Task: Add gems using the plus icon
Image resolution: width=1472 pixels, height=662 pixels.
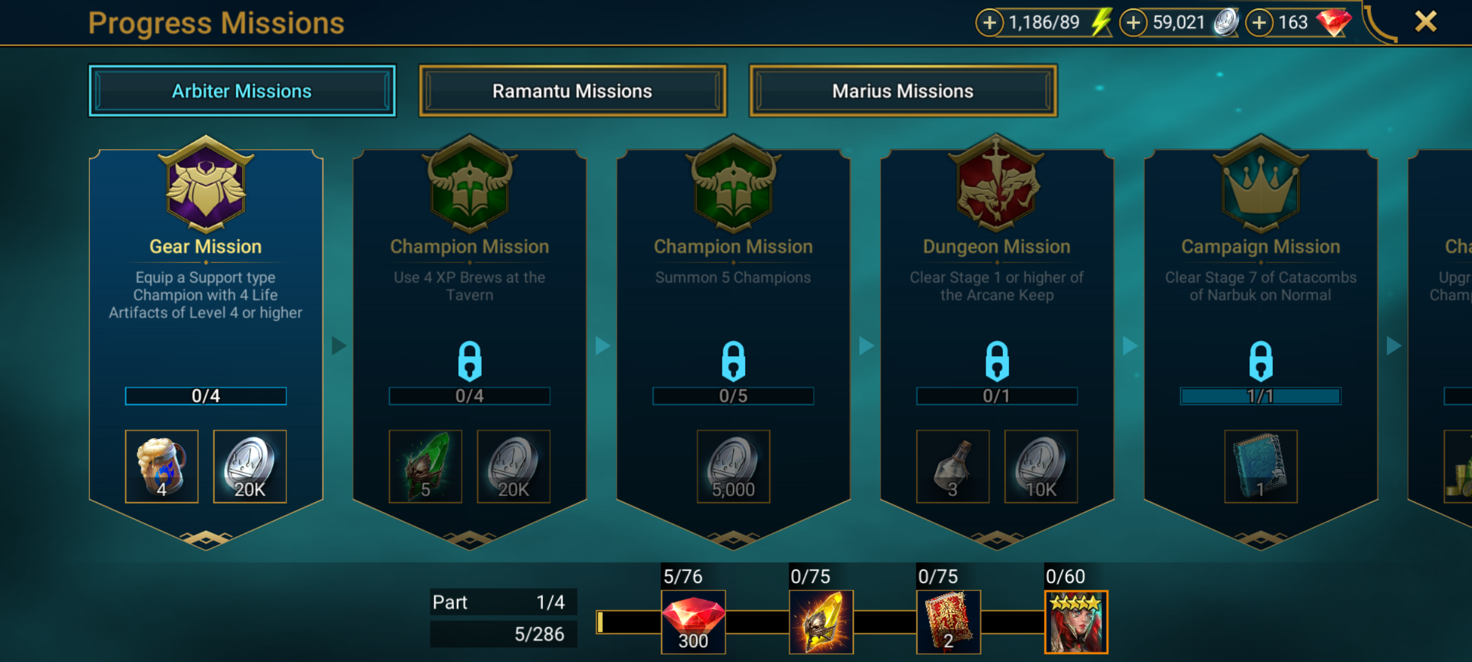Action: [x=1259, y=23]
